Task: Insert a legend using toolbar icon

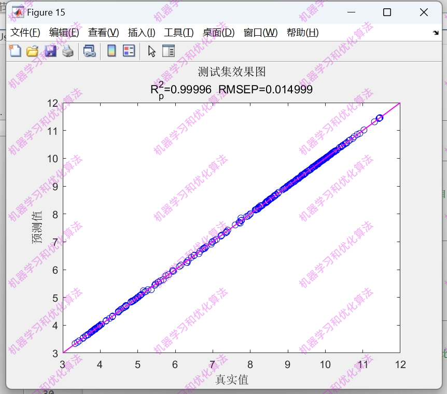Action: point(129,51)
